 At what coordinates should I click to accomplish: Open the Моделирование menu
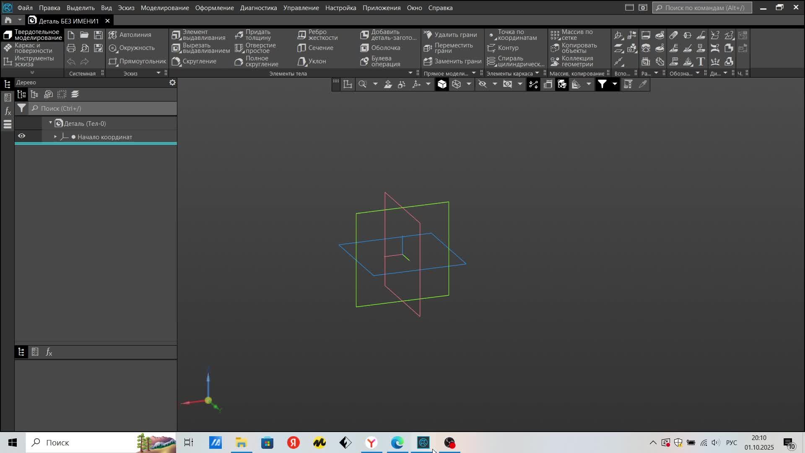(164, 8)
